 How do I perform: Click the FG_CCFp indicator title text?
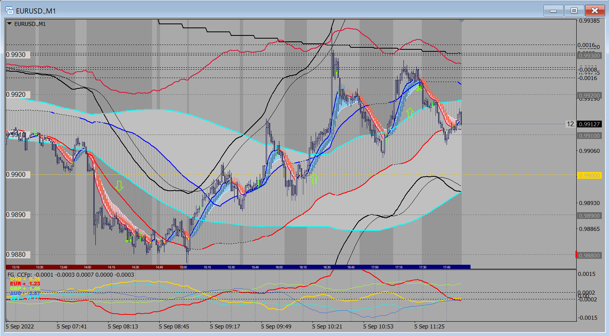pyautogui.click(x=20, y=275)
